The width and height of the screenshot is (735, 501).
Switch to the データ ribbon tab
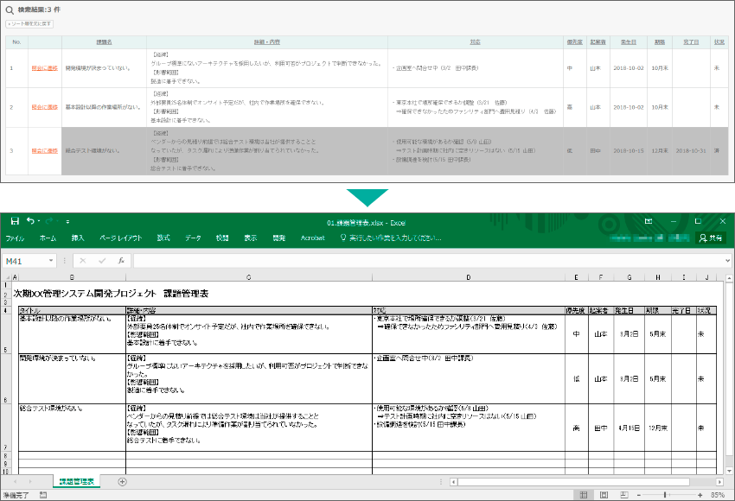pyautogui.click(x=193, y=238)
